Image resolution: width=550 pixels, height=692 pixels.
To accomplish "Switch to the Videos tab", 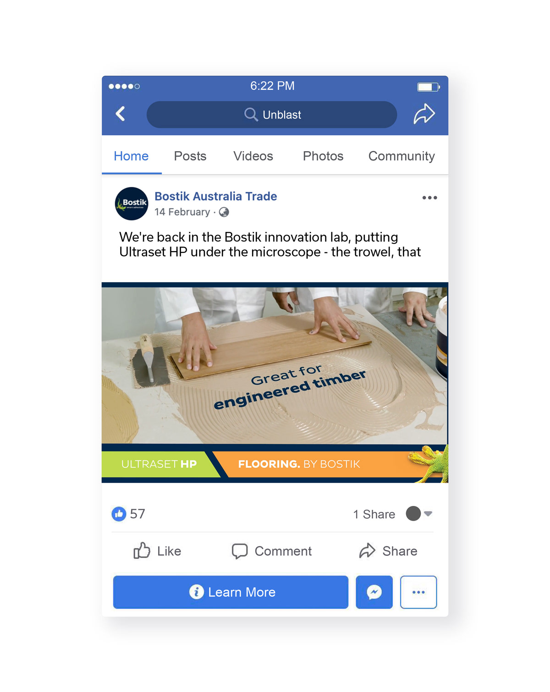I will tap(253, 156).
